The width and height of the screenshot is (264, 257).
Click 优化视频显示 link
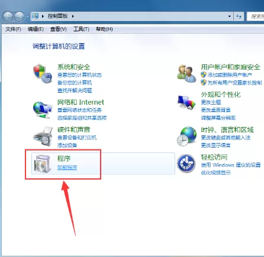pos(216,173)
